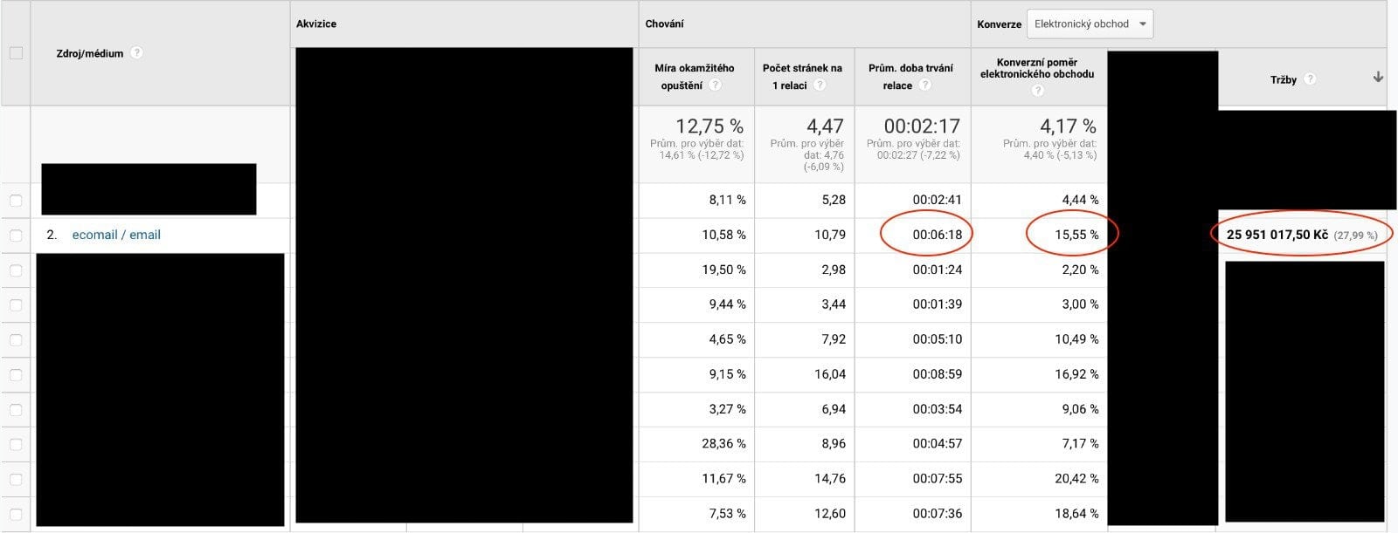This screenshot has height=533, width=1398.
Task: Show help for Počet stránek na 1 relaci
Action: click(x=820, y=85)
